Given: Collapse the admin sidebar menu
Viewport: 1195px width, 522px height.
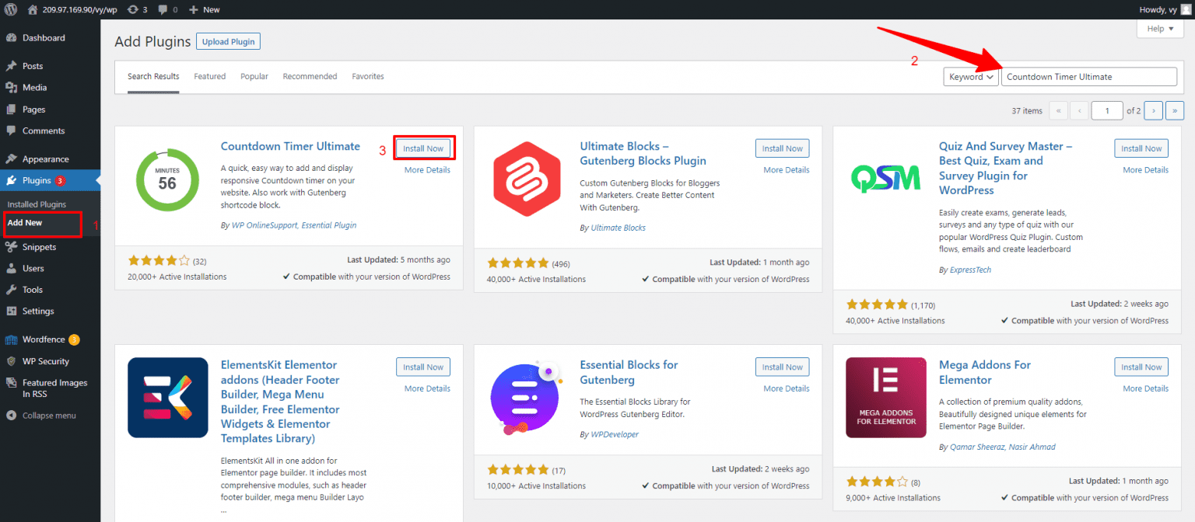Looking at the screenshot, I should 48,416.
